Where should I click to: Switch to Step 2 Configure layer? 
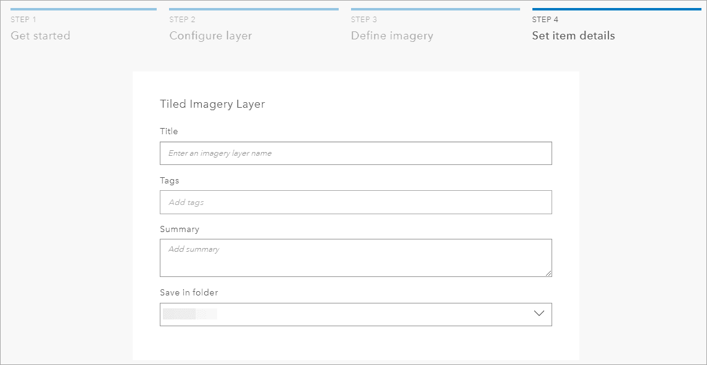tap(210, 36)
